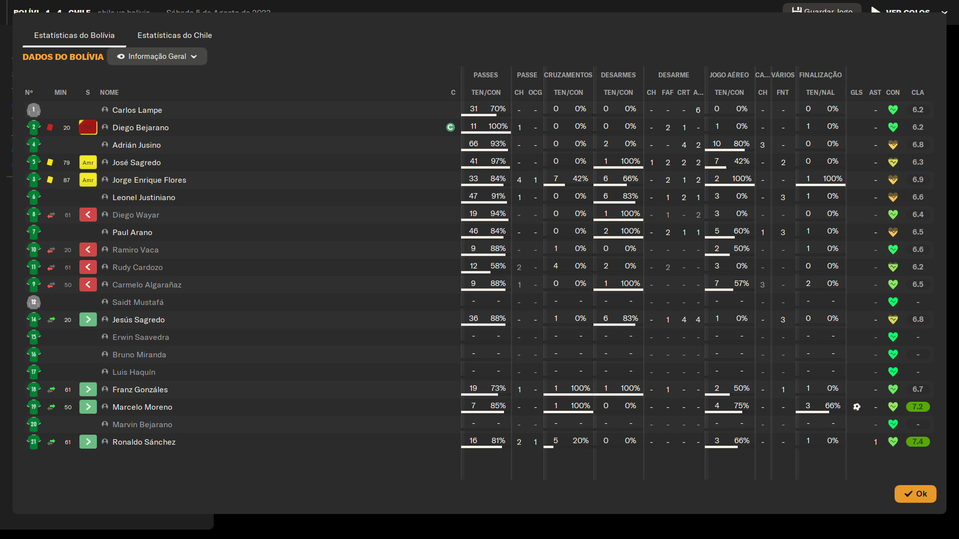Click Ronaldo Sánchez's 7.4 rating badge
This screenshot has width=959, height=539.
tap(918, 442)
